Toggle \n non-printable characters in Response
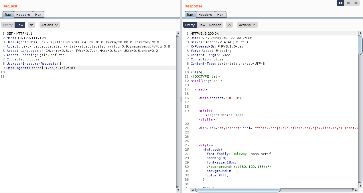Viewport: 363px width, 193px height. tap(229, 25)
